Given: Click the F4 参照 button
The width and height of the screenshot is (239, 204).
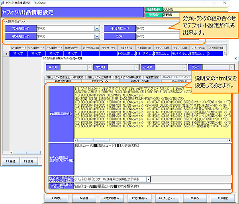Looking at the screenshot, I should point(83,198).
